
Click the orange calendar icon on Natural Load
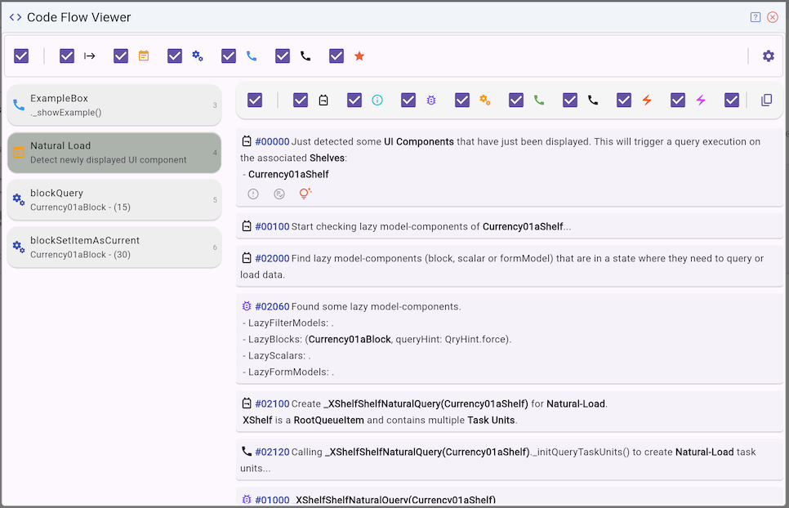pos(19,153)
